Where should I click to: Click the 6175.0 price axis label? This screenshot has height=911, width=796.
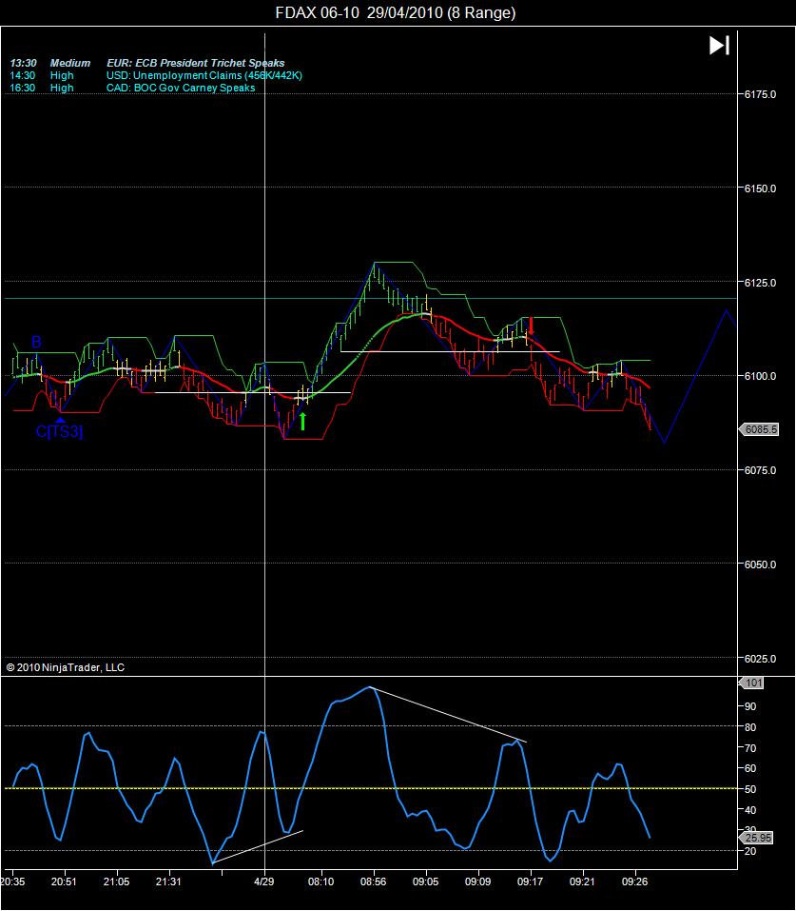point(760,94)
